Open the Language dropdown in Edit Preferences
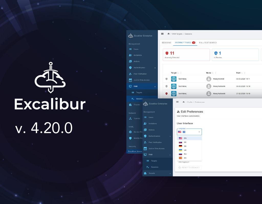 (x=189, y=132)
